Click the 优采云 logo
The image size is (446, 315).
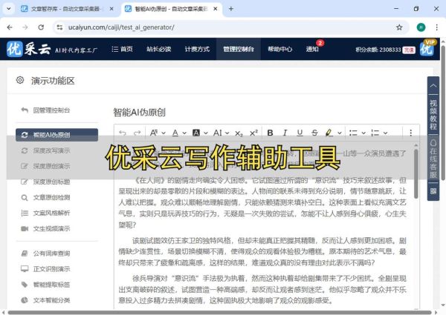click(32, 50)
